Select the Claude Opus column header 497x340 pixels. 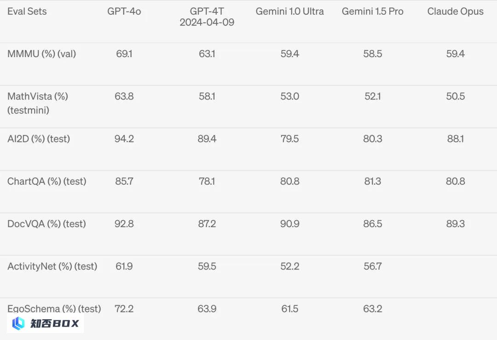pyautogui.click(x=456, y=12)
